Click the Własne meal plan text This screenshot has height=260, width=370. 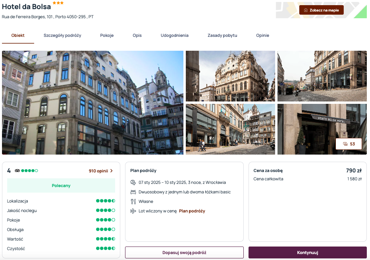pos(146,202)
